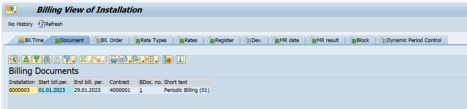Click the Refresh button label
The width and height of the screenshot is (467, 109).
pyautogui.click(x=54, y=24)
